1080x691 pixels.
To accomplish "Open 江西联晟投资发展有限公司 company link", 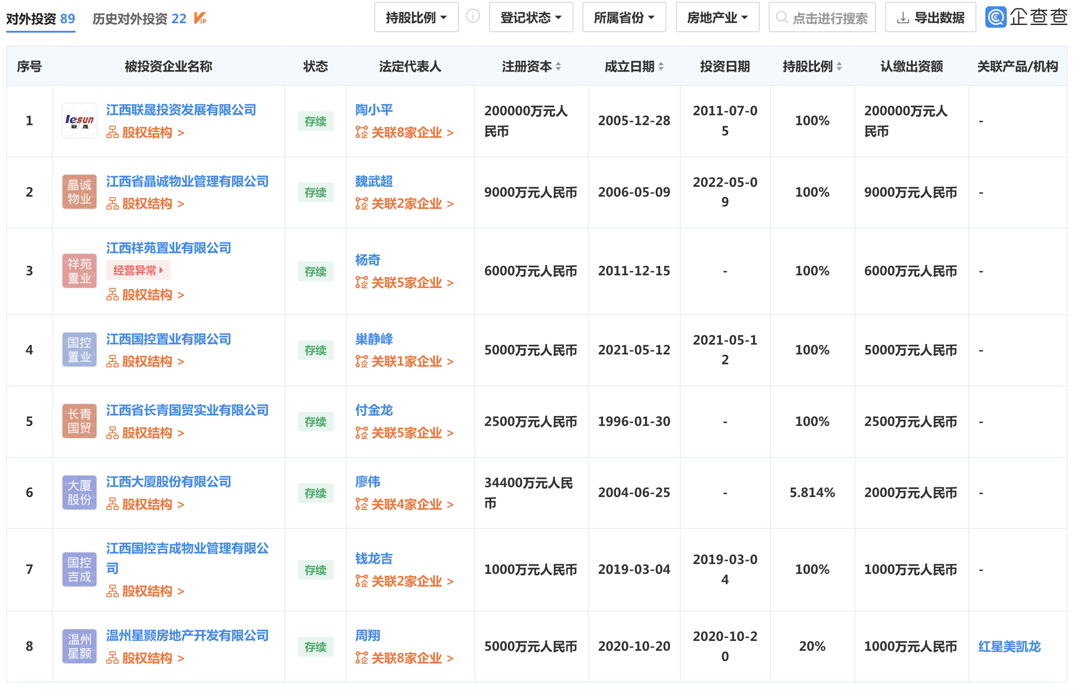I will coord(181,110).
